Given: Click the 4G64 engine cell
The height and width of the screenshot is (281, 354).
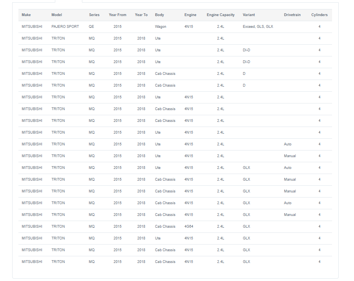Looking at the screenshot, I should (189, 227).
